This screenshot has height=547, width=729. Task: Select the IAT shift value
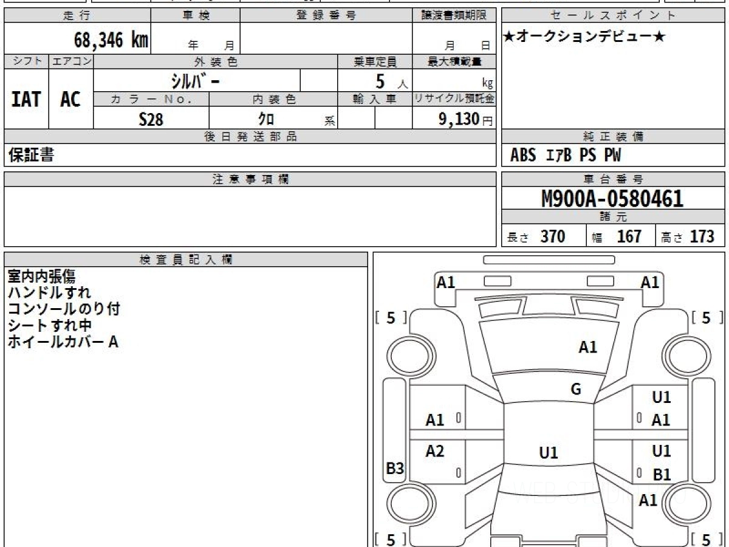26,99
